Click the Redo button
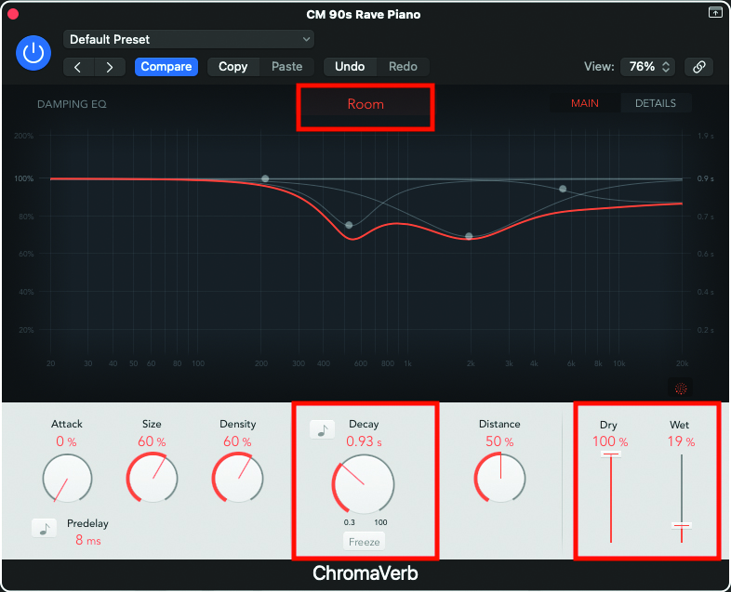The image size is (731, 592). click(403, 67)
